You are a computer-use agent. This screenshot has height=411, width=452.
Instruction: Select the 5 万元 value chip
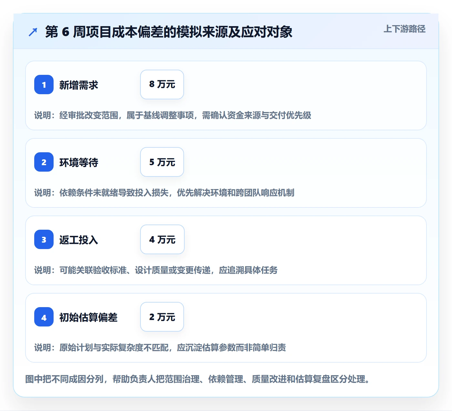tap(162, 162)
